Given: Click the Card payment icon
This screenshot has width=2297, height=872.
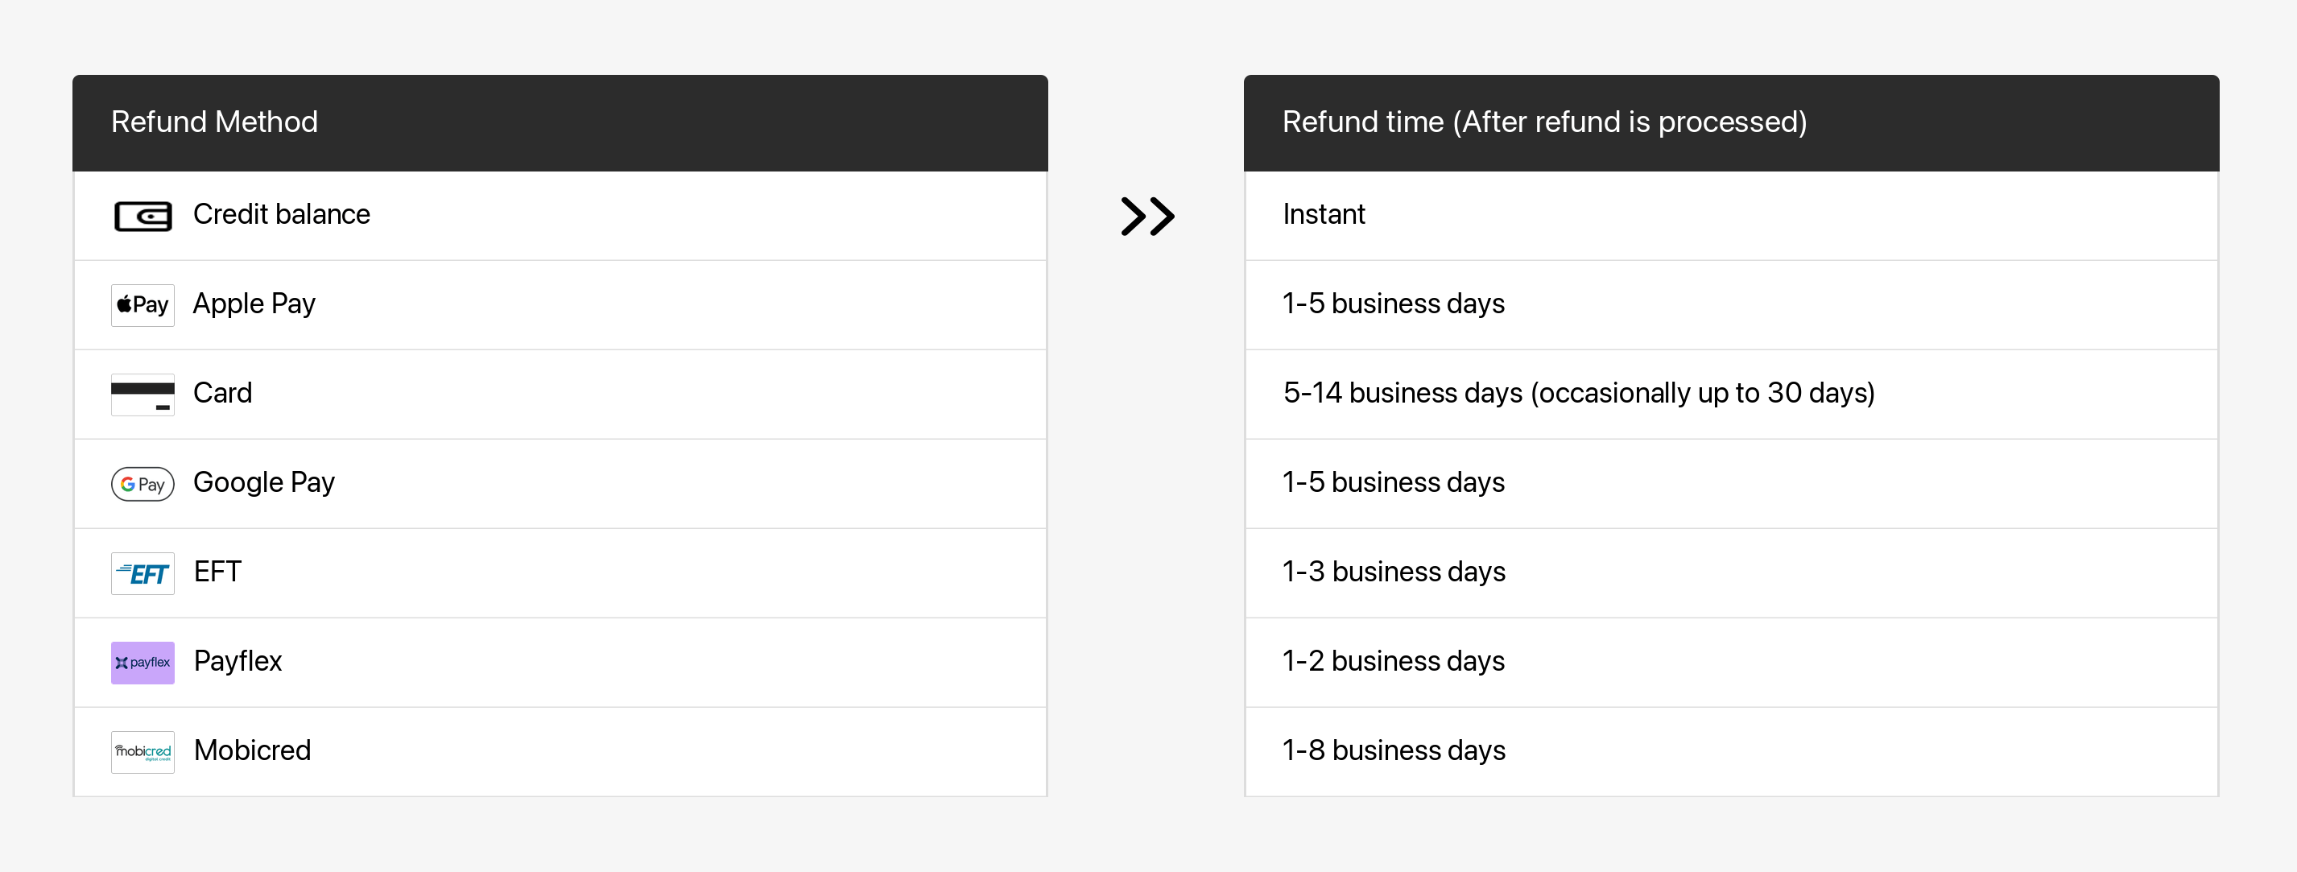Looking at the screenshot, I should 143,394.
